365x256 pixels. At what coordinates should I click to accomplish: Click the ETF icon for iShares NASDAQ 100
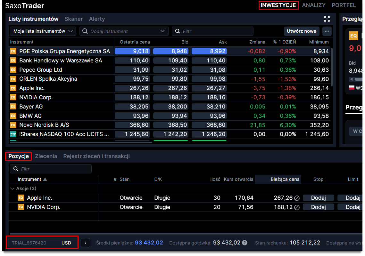(13, 134)
